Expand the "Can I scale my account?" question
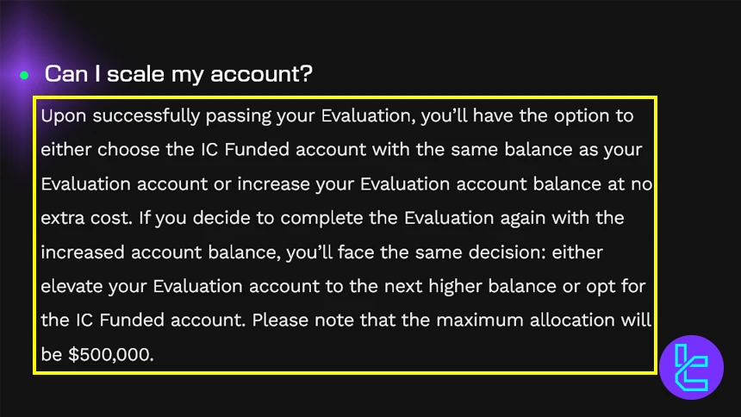The width and height of the screenshot is (741, 417). [x=178, y=74]
